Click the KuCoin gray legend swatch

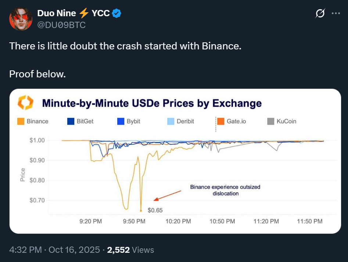[x=271, y=121]
